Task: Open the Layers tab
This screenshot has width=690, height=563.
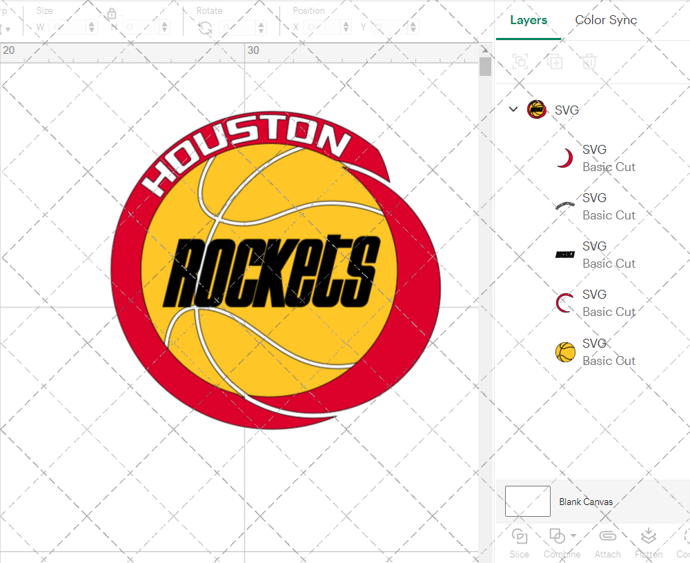Action: pyautogui.click(x=527, y=20)
